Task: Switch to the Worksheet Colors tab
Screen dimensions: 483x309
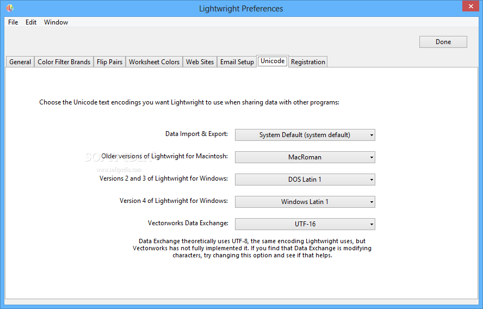Action: point(154,62)
